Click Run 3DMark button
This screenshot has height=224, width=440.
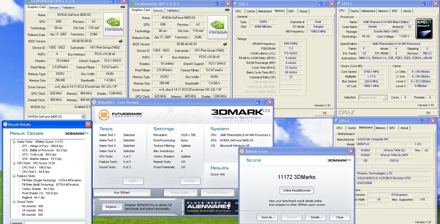tap(122, 193)
